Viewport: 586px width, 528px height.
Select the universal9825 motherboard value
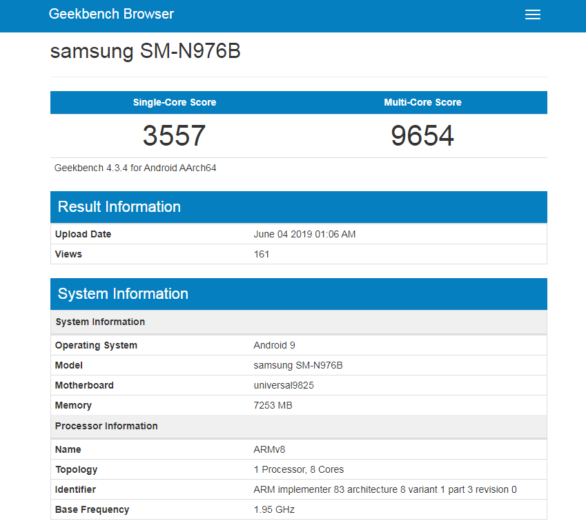point(284,385)
